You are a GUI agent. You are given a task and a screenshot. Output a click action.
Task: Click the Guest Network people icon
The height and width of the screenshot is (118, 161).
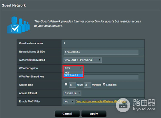tap(18, 25)
